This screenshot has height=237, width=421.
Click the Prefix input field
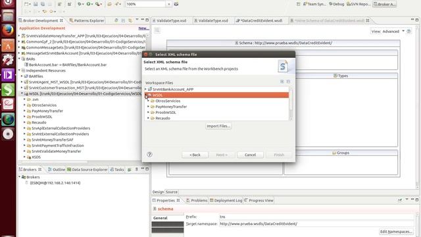(316, 217)
